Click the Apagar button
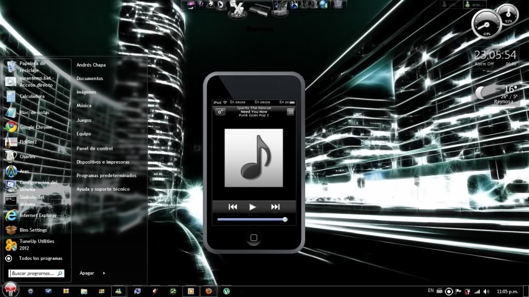This screenshot has width=529, height=297. [x=87, y=273]
